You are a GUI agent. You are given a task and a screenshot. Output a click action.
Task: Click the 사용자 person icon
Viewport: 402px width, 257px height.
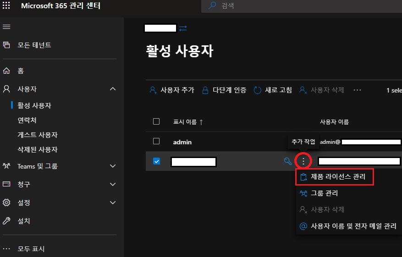pyautogui.click(x=6, y=89)
